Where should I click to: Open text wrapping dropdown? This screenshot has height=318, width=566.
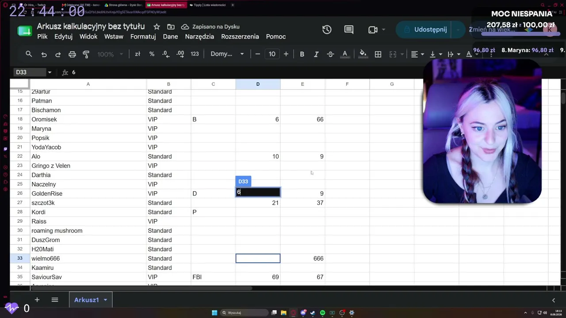pyautogui.click(x=453, y=54)
